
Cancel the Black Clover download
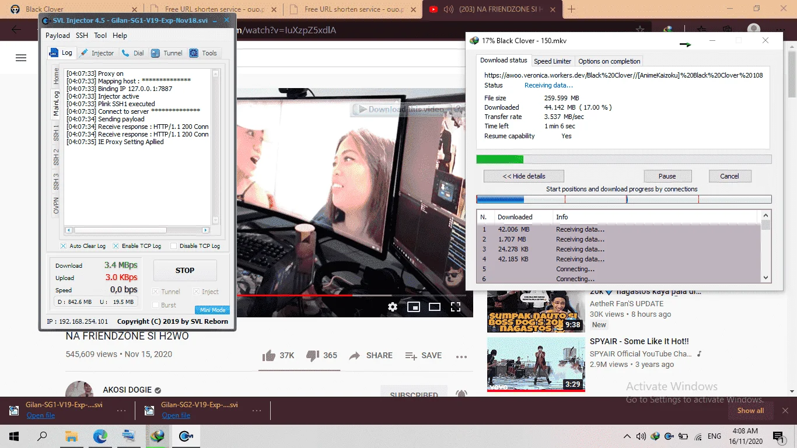tap(729, 176)
